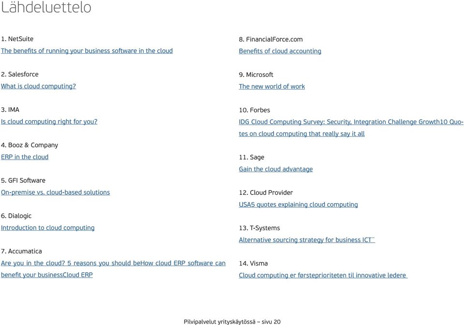Open the 'Introduction to cloud computing' link

[48, 228]
